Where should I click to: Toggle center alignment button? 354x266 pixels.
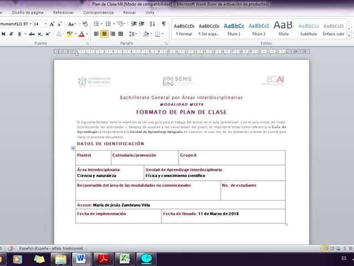105,34
